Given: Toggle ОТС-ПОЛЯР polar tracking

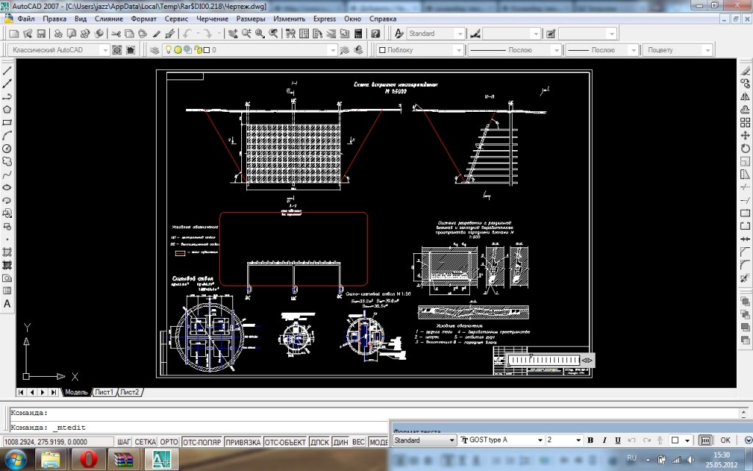Looking at the screenshot, I should (x=201, y=442).
